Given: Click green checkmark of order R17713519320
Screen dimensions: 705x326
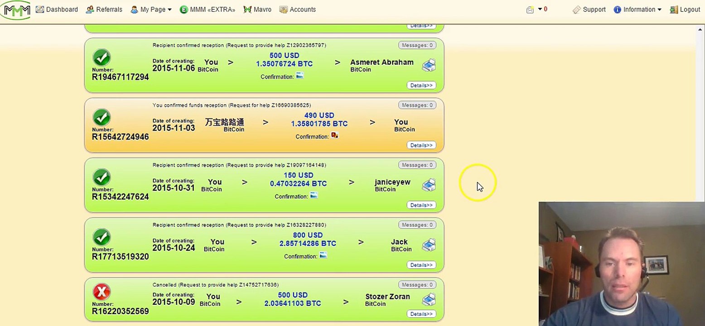Looking at the screenshot, I should click(101, 237).
